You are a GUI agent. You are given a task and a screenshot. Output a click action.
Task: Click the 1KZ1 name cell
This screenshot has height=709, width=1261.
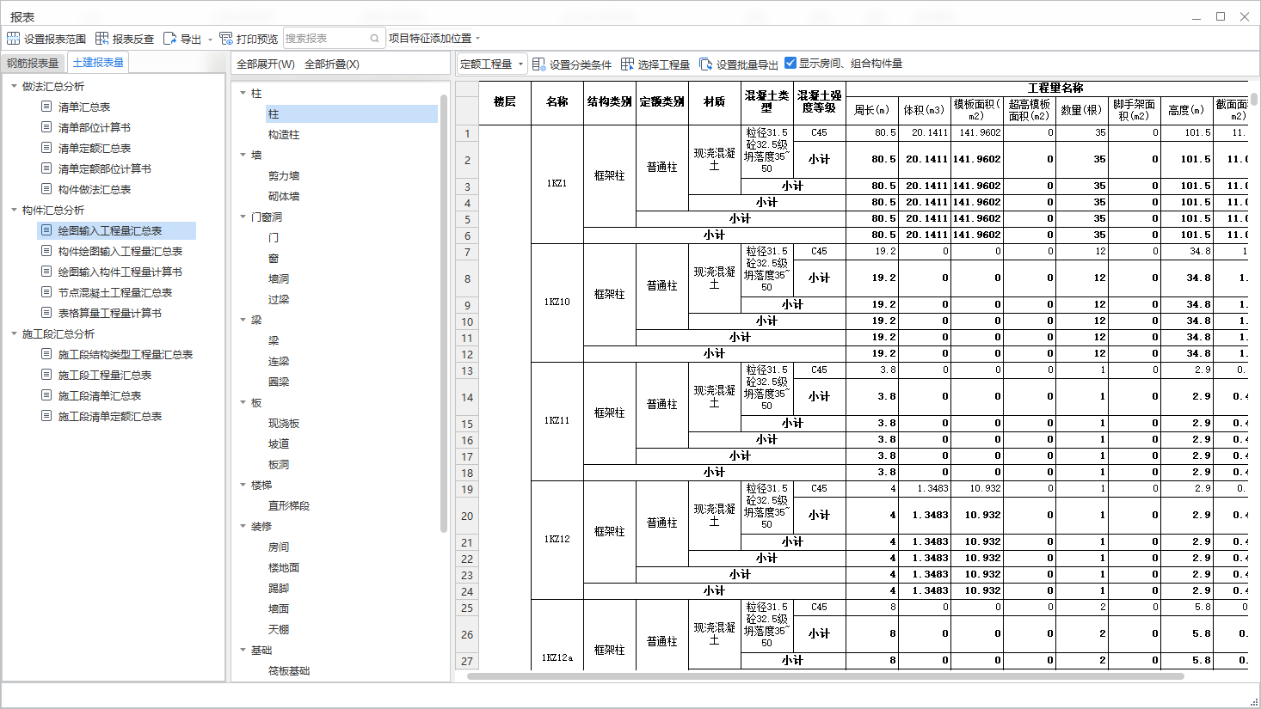click(x=557, y=184)
